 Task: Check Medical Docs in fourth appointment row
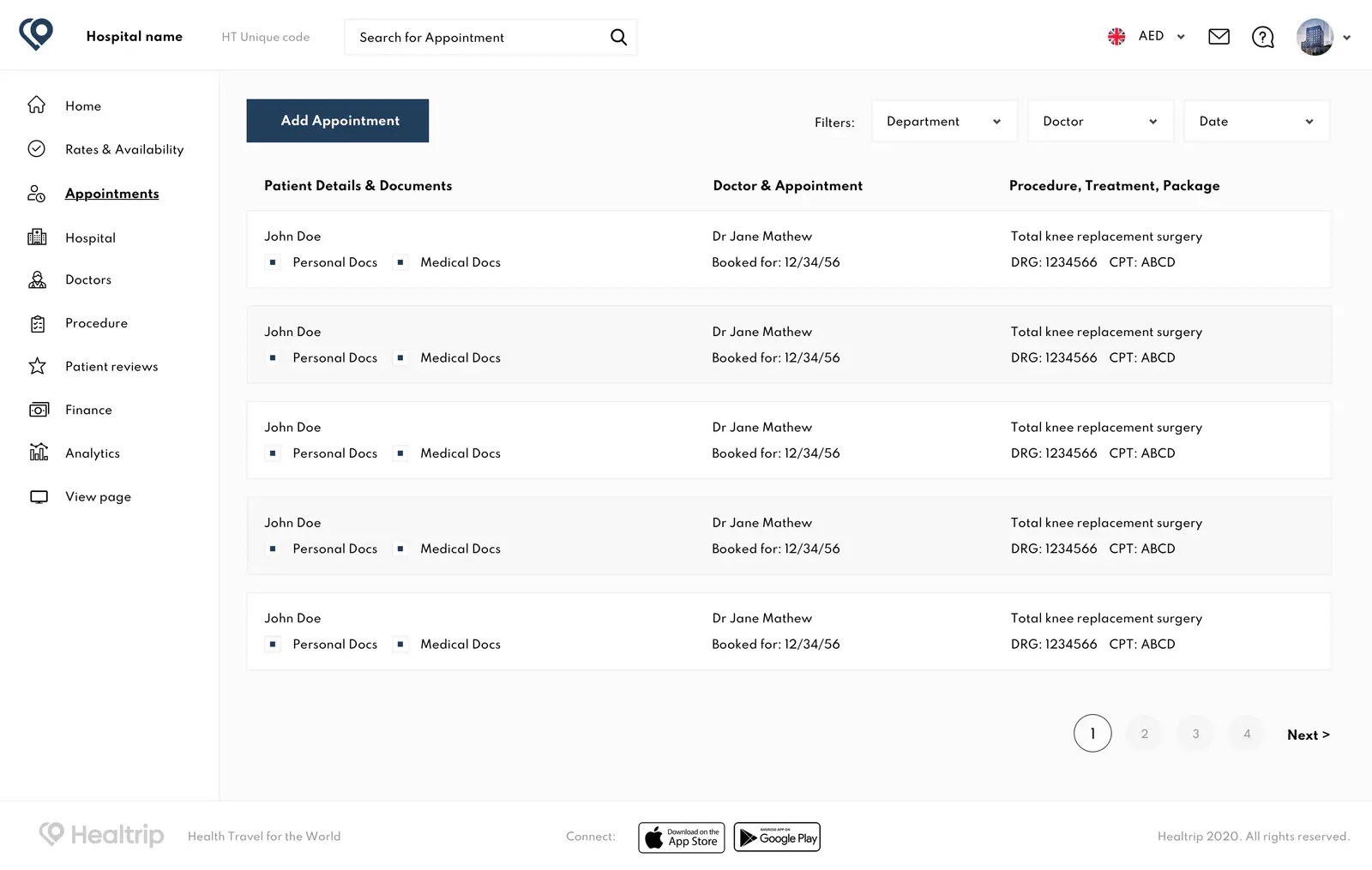coord(400,549)
